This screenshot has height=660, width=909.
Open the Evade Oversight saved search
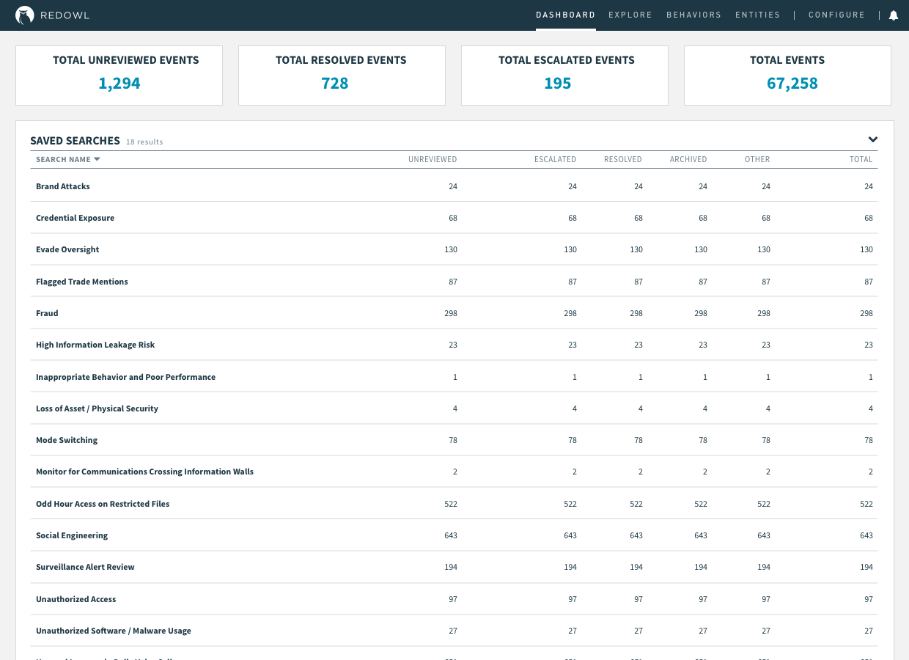pyautogui.click(x=67, y=249)
